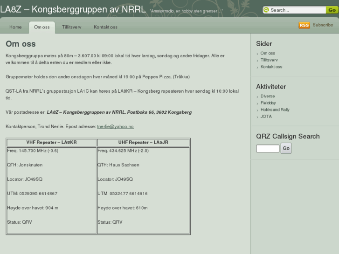Open the Hokksund Rally category
The image size is (339, 254).
[x=275, y=110]
